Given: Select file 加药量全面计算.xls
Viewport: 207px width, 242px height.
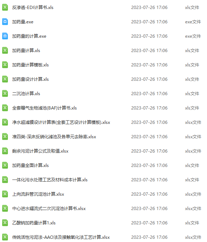Looking at the screenshot, I should click(31, 165).
